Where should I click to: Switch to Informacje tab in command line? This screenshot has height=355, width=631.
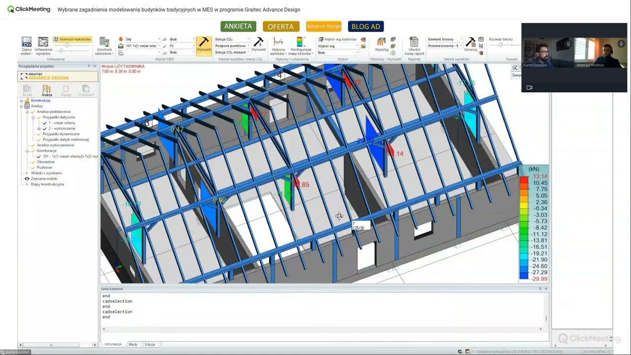coord(113,344)
